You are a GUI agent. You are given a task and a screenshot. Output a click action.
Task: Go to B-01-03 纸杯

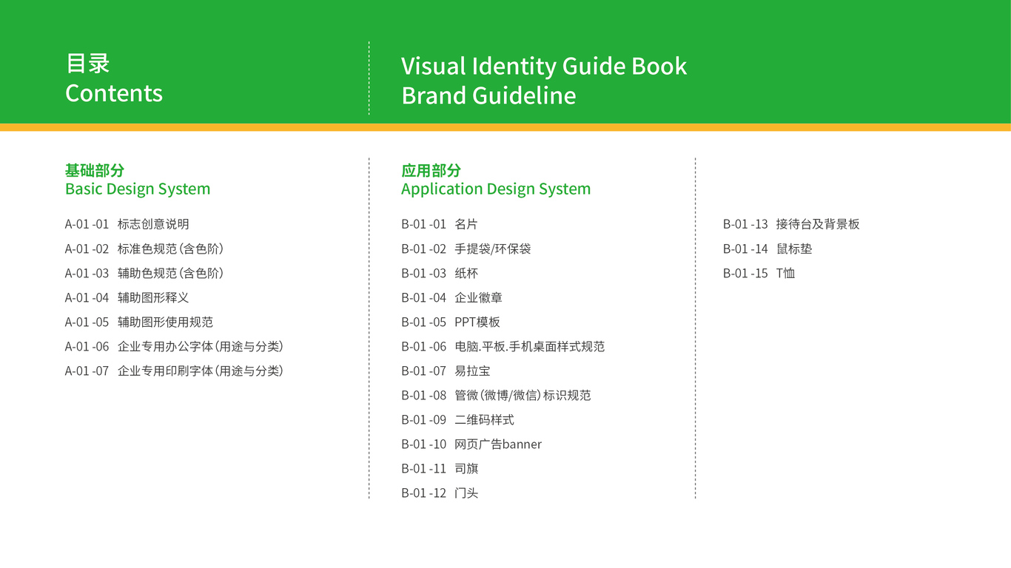pyautogui.click(x=440, y=273)
